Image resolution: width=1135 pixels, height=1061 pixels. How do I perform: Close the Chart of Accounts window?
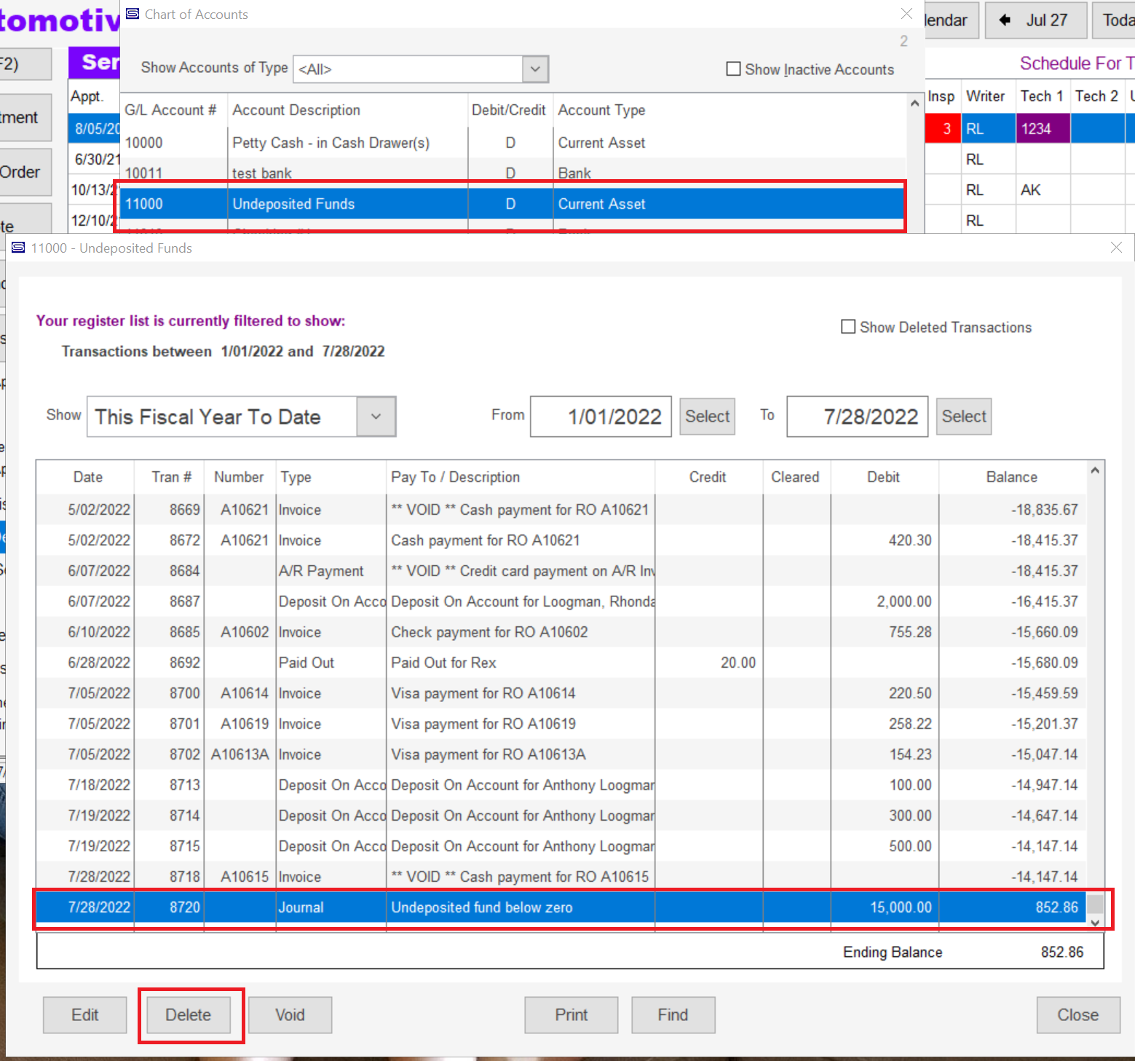tap(906, 14)
